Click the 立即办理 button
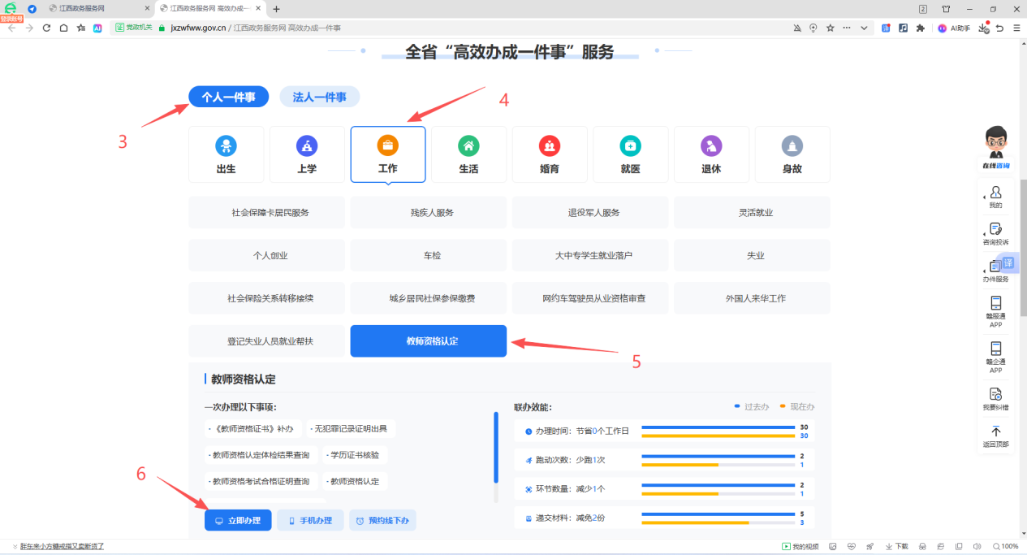Viewport: 1027px width, 555px height. click(238, 520)
